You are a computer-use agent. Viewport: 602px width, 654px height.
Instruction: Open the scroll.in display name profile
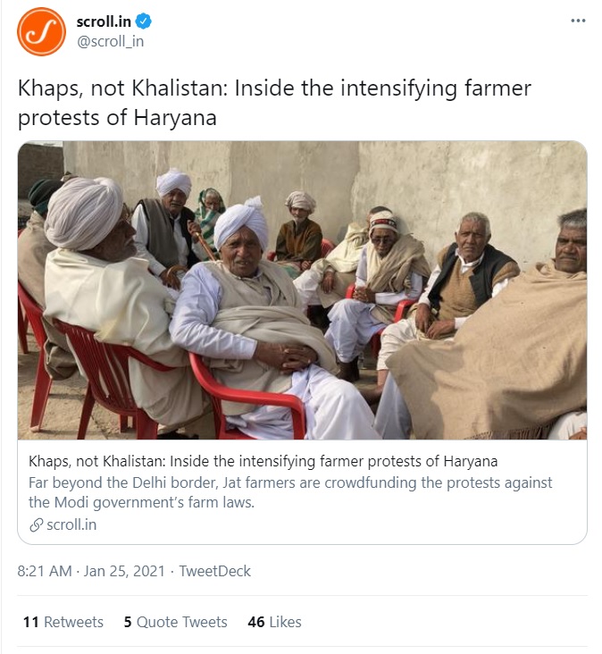pyautogui.click(x=102, y=21)
